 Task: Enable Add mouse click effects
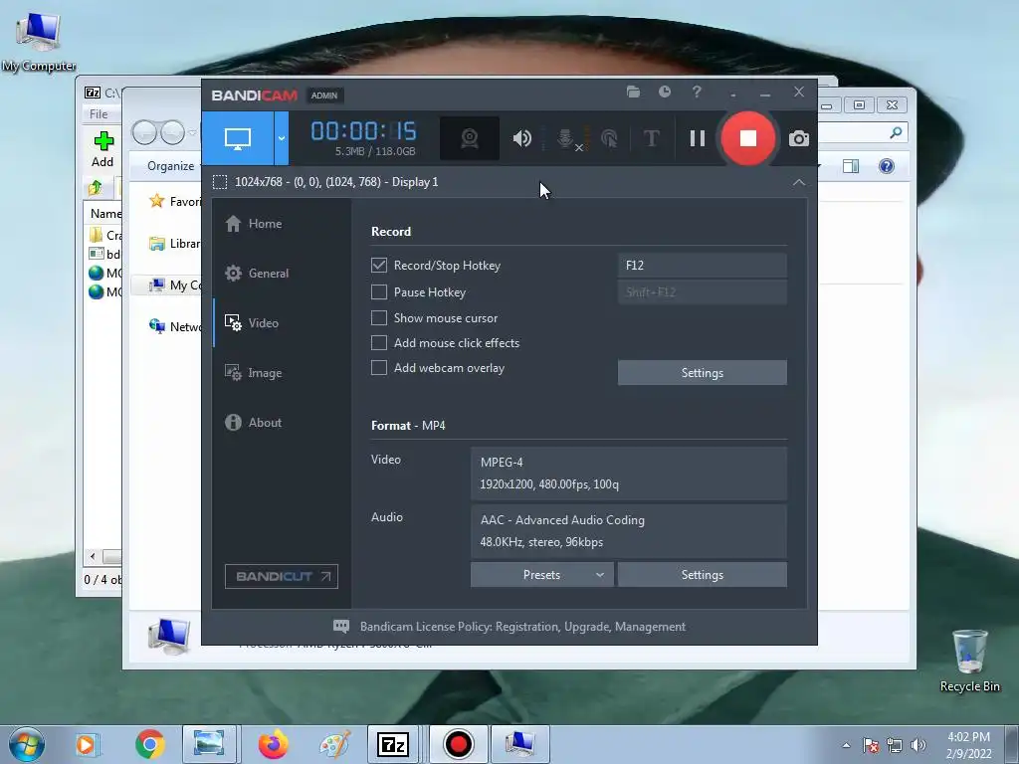pos(379,343)
